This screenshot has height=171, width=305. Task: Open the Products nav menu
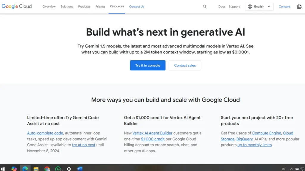click(84, 7)
